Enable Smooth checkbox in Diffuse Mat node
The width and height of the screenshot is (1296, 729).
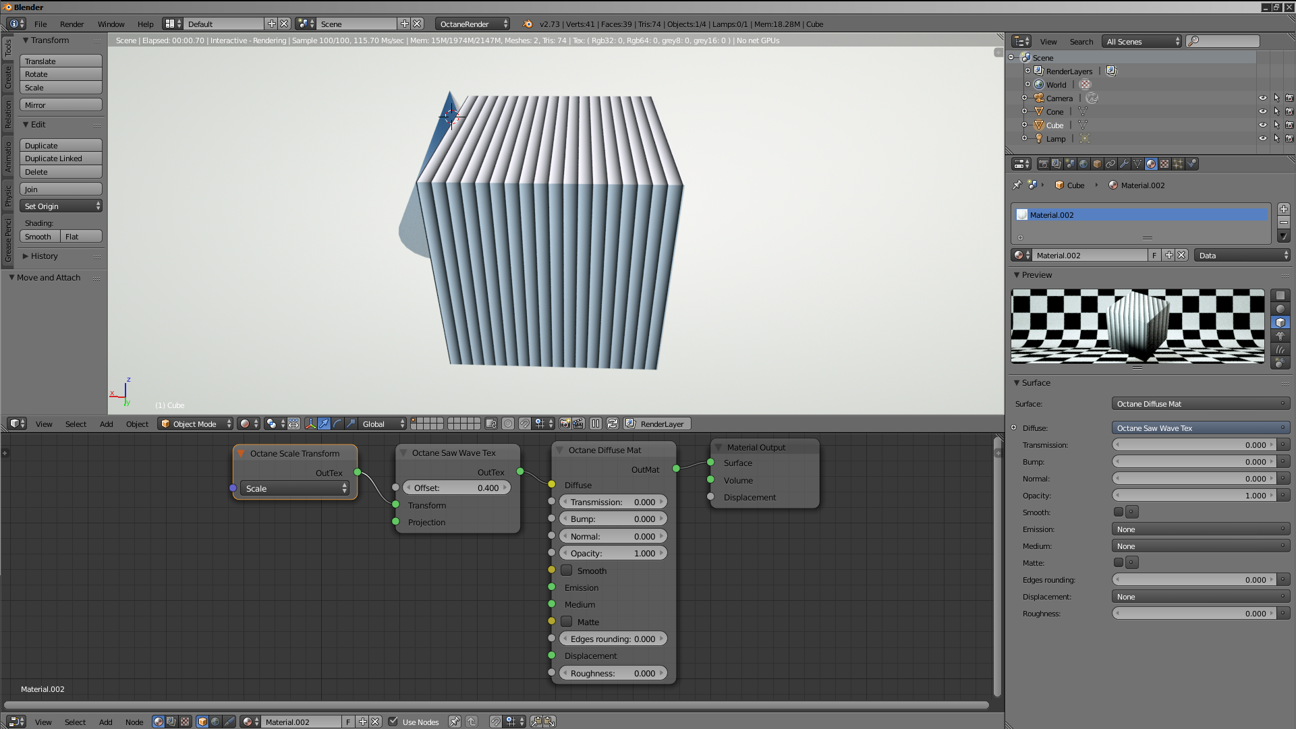click(x=567, y=571)
